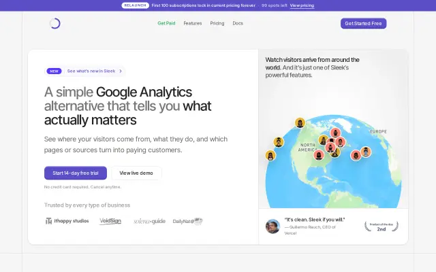Start the 14-day free trial
The height and width of the screenshot is (272, 436).
click(76, 173)
